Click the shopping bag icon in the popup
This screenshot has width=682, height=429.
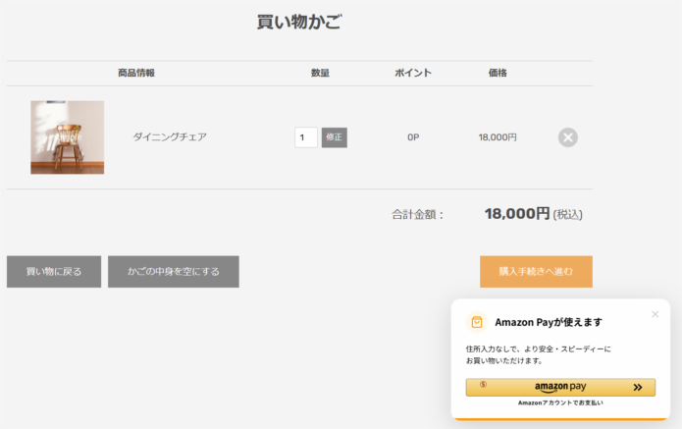[x=477, y=322]
